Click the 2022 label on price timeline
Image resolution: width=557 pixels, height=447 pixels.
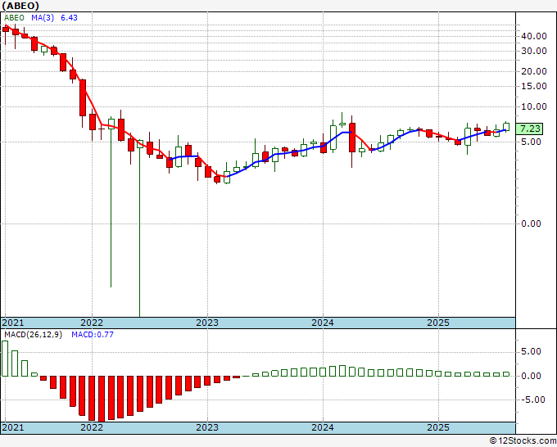(92, 323)
